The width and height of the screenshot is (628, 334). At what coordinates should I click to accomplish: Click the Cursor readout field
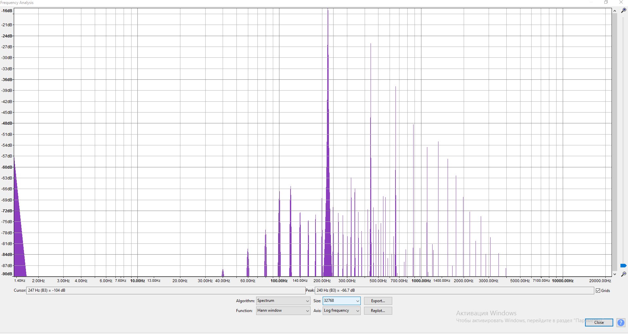pos(165,291)
